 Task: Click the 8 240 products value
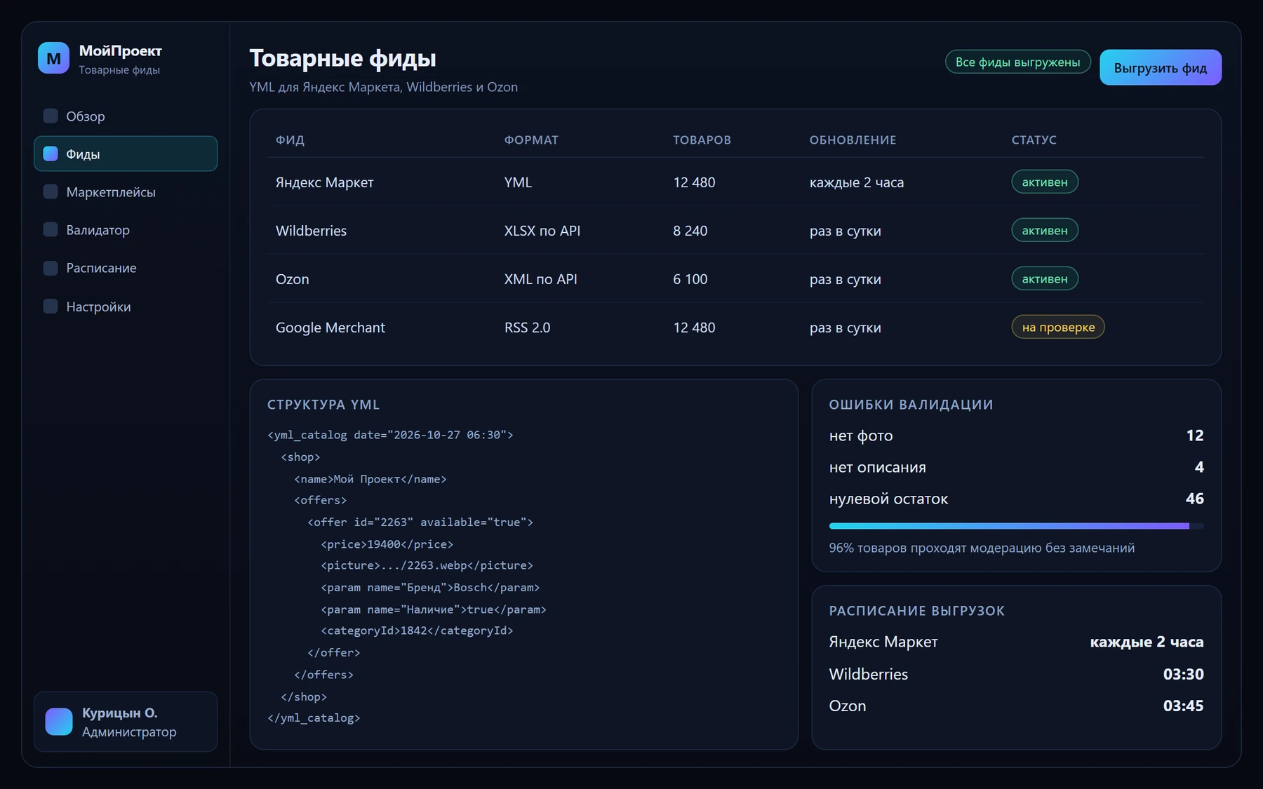point(690,231)
